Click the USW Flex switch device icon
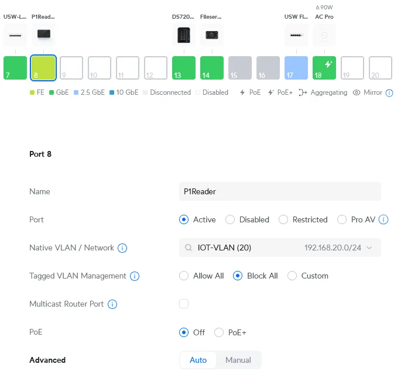Screen dimensions: 394x371 [296, 36]
